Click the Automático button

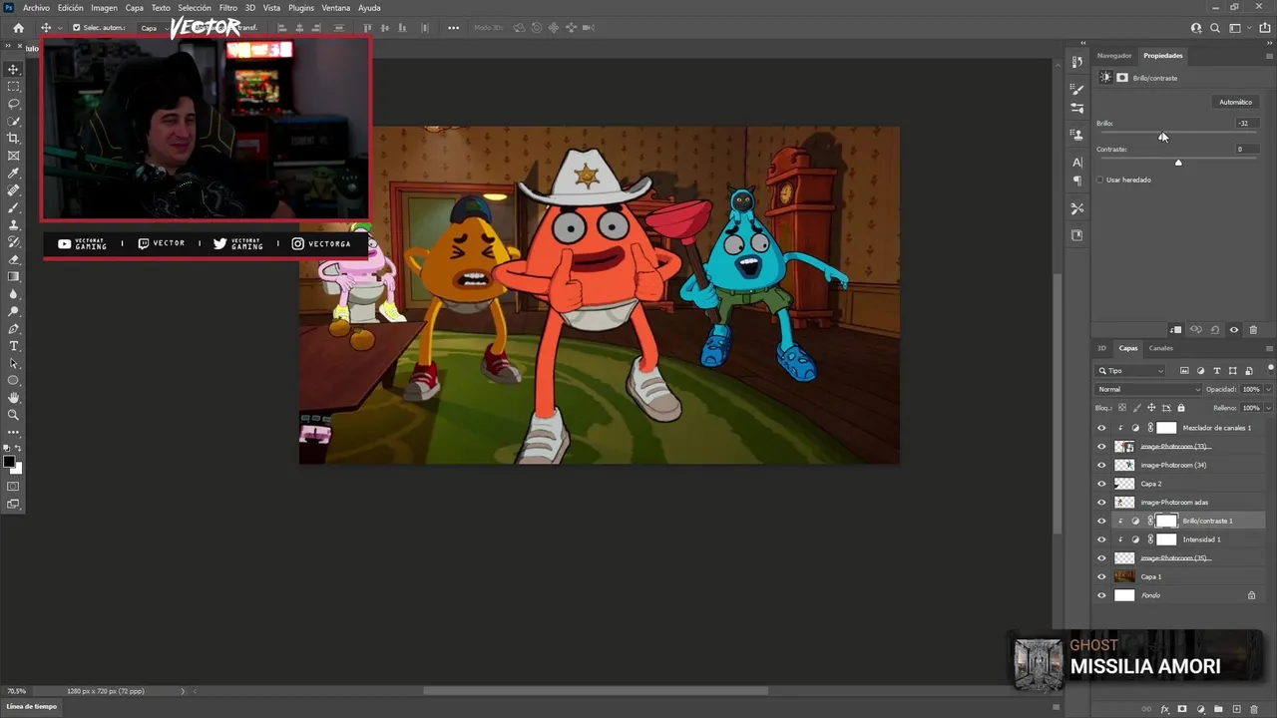click(1235, 102)
